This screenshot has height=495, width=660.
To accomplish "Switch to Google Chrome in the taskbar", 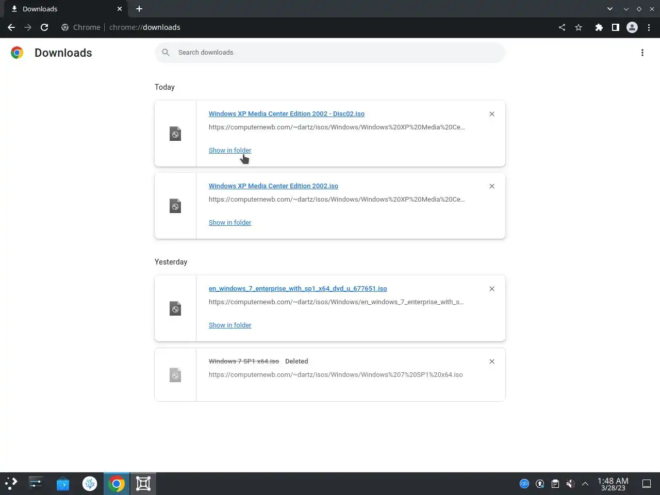I will click(x=117, y=484).
